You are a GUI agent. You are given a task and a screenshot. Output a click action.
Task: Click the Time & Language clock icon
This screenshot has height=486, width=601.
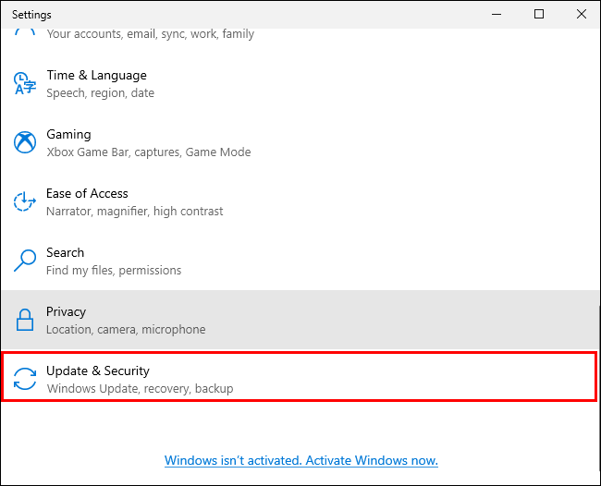24,83
